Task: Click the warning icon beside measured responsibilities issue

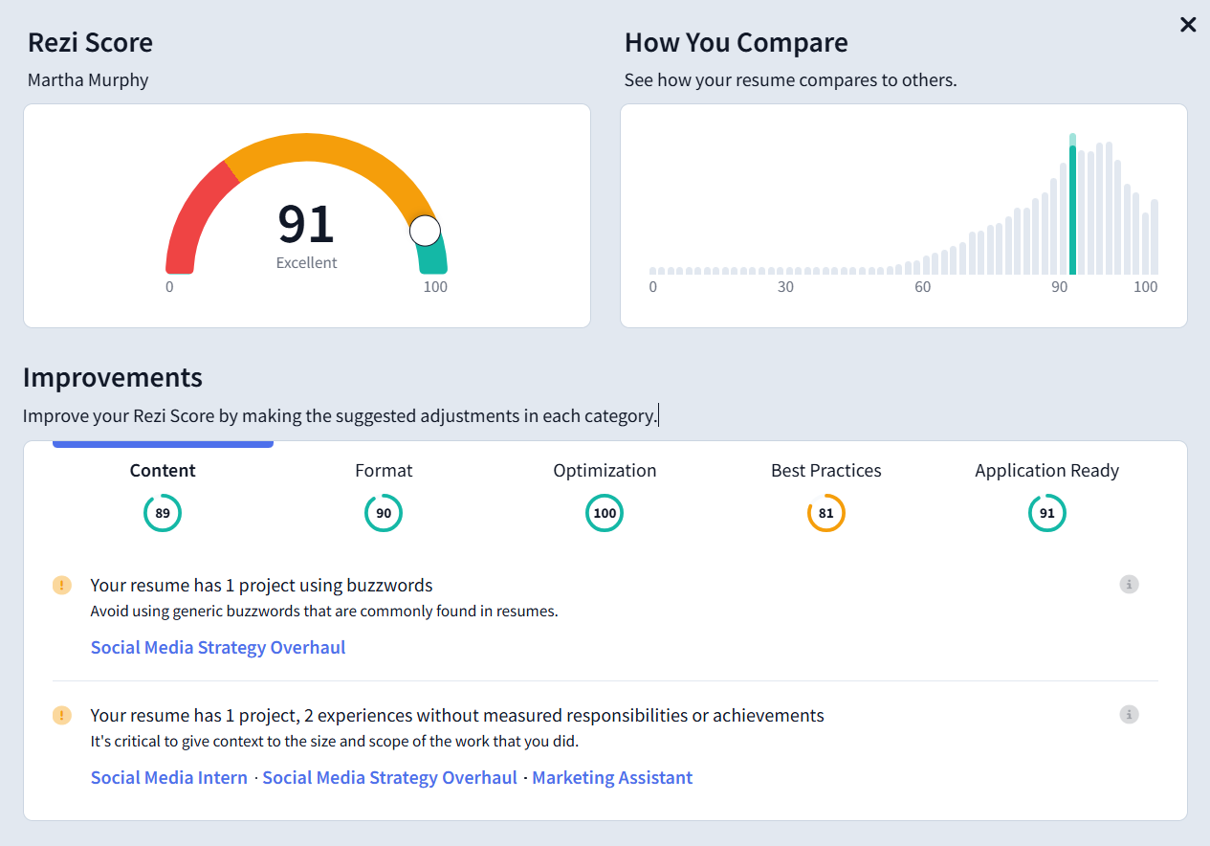Action: click(x=62, y=715)
